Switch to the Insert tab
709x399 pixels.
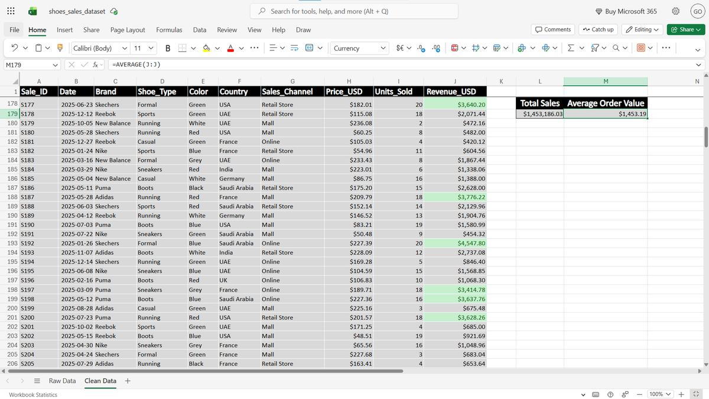click(x=65, y=30)
